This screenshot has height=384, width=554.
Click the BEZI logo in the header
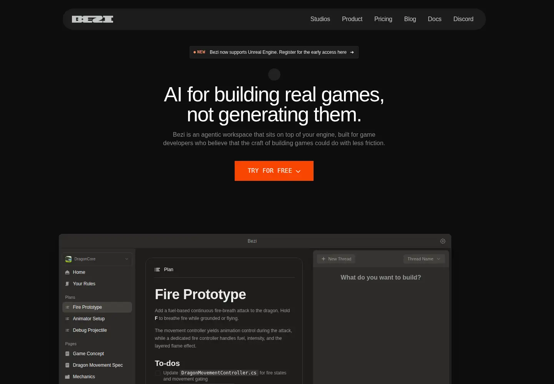tap(92, 19)
